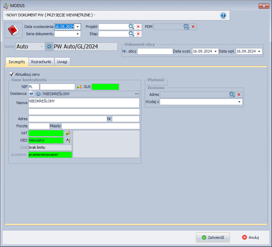Switch to the Rozrachunki tab
This screenshot has height=247, width=272.
pos(41,62)
